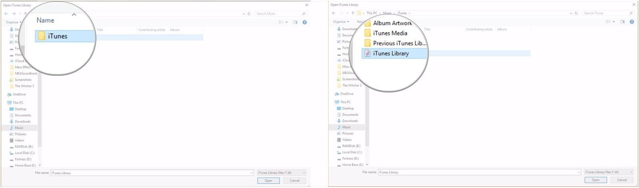This screenshot has height=188, width=639.
Task: Open the file type dropdown in the left-hand dialog
Action: [282, 173]
